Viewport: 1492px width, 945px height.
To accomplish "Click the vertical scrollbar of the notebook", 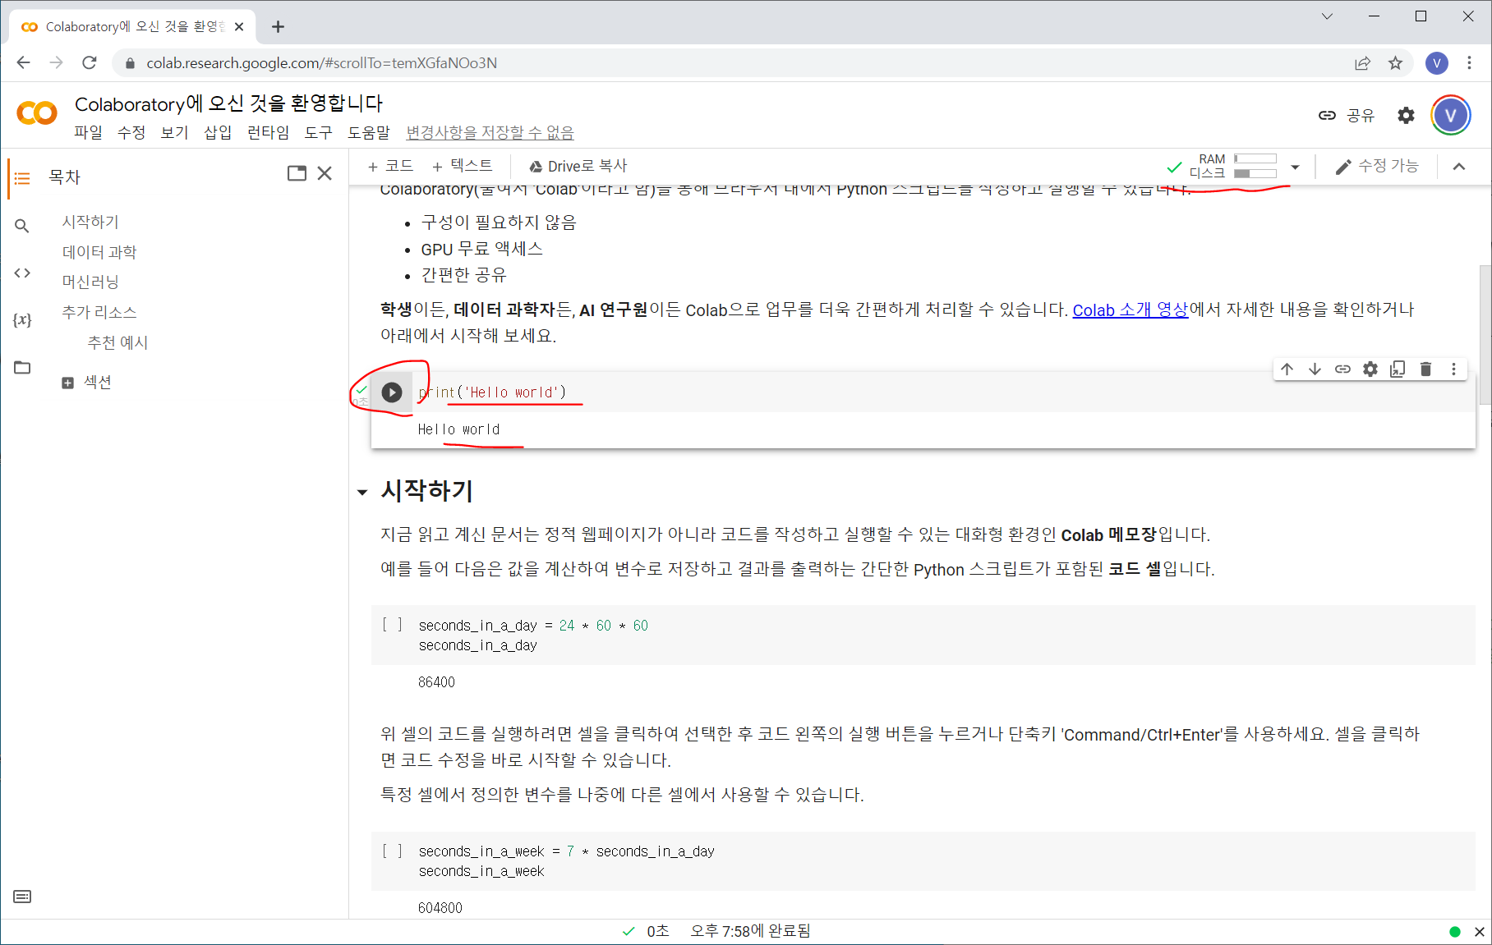I will [1485, 334].
